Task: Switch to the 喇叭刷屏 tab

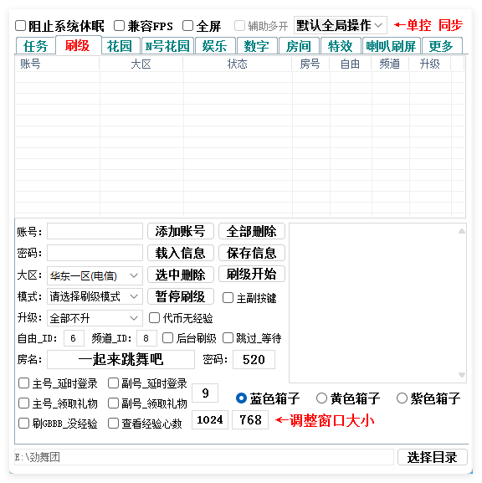Action: [392, 46]
